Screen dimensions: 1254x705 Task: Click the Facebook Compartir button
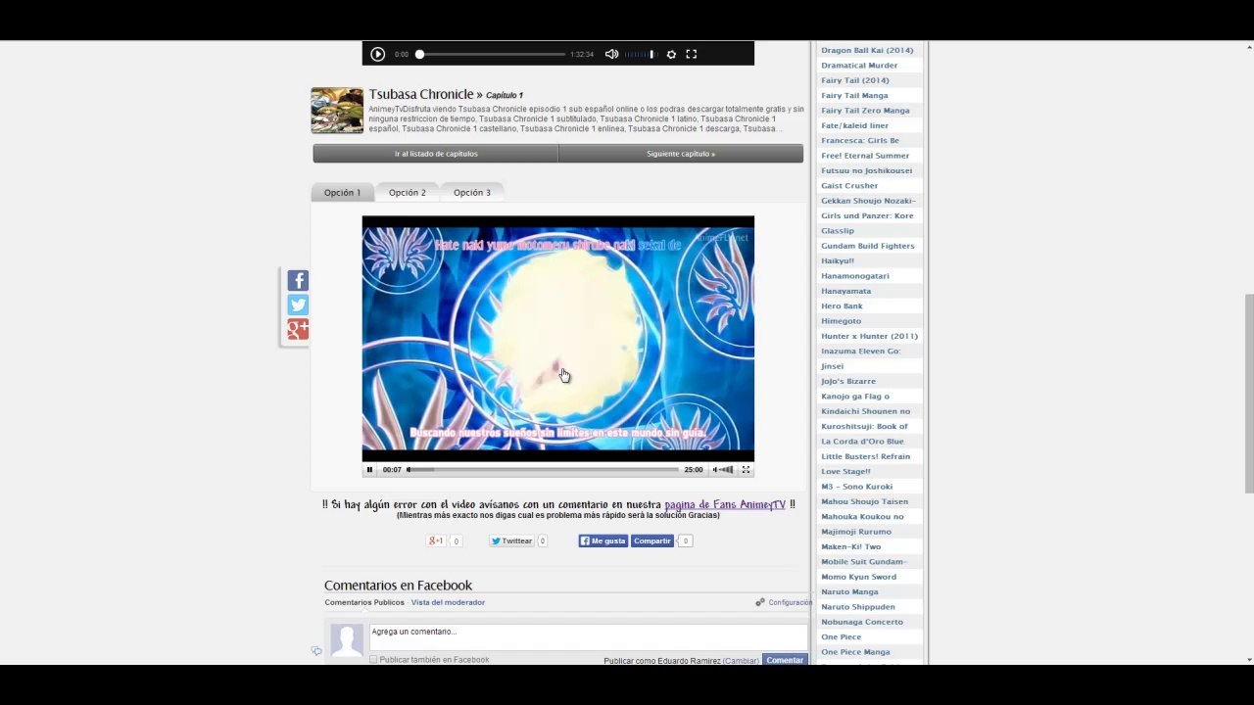pyautogui.click(x=652, y=540)
